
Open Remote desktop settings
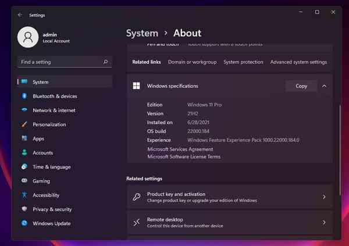[229, 222]
